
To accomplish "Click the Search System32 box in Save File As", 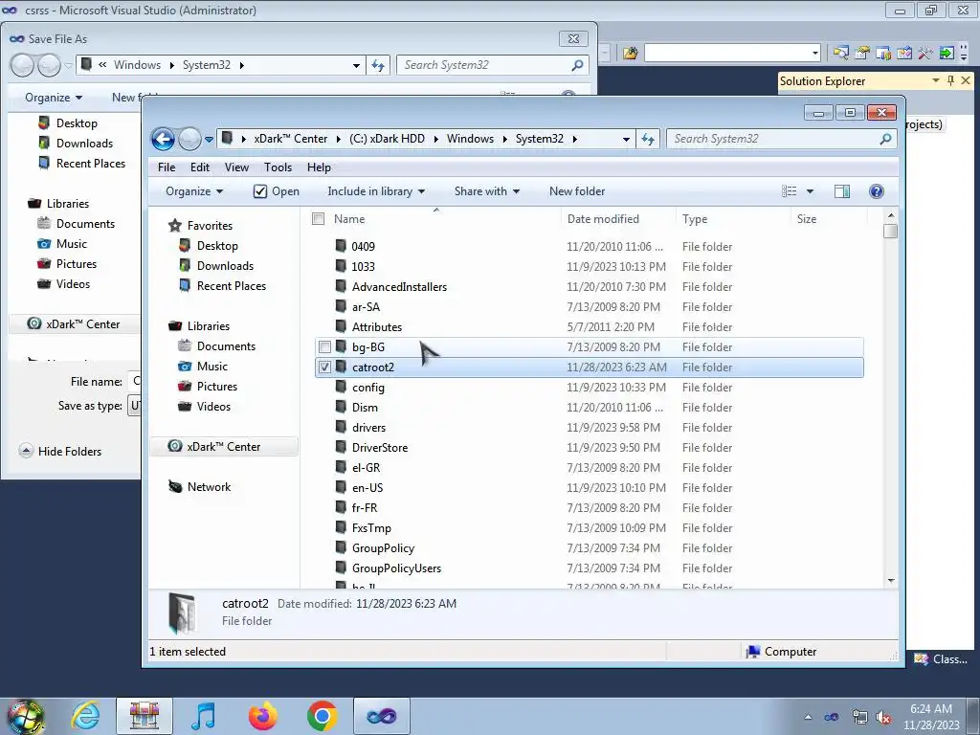I will click(493, 65).
